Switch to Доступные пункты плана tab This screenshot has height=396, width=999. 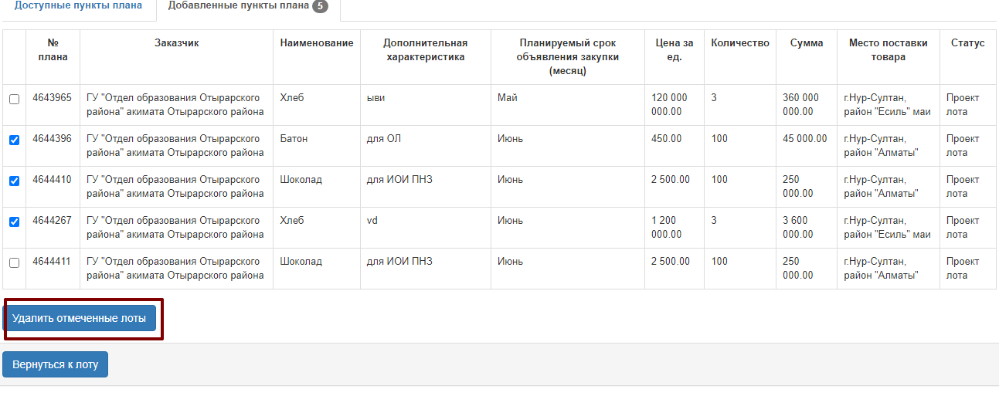[x=78, y=6]
